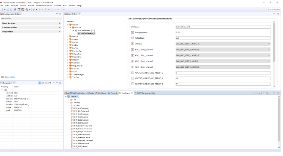The height and width of the screenshot is (156, 283).
Task: Click the red Validate toolbar icon
Action: coord(22,10)
